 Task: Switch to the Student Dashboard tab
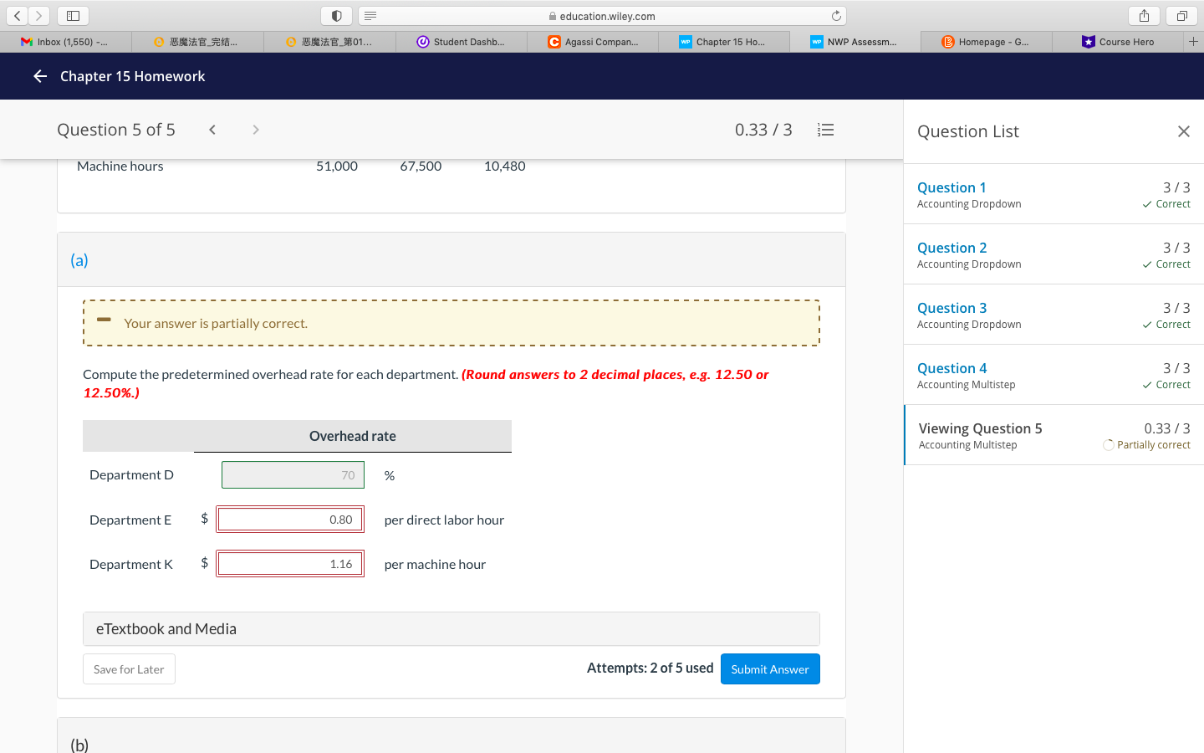click(x=462, y=41)
